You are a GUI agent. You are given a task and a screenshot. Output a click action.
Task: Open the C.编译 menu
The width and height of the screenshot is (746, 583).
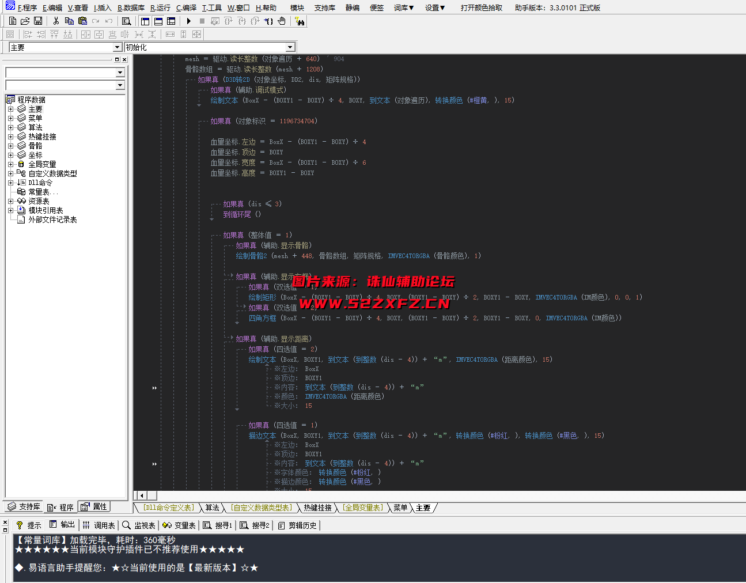tap(186, 7)
